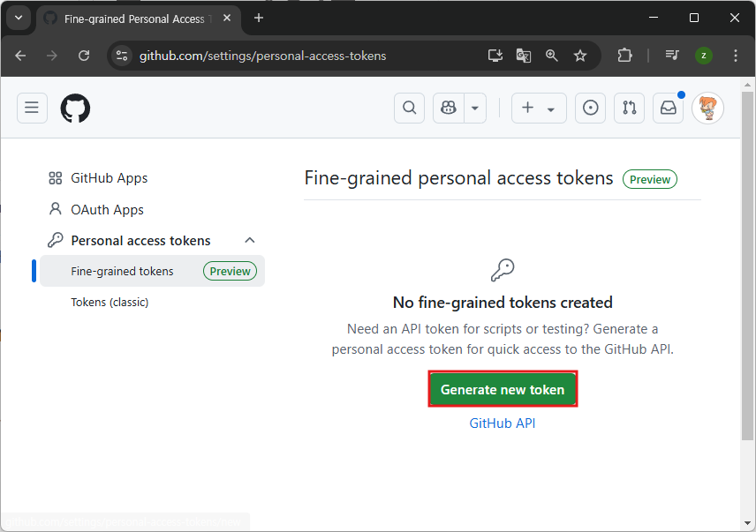View site information icon in address bar
Screen dimensions: 756x532
coord(122,56)
